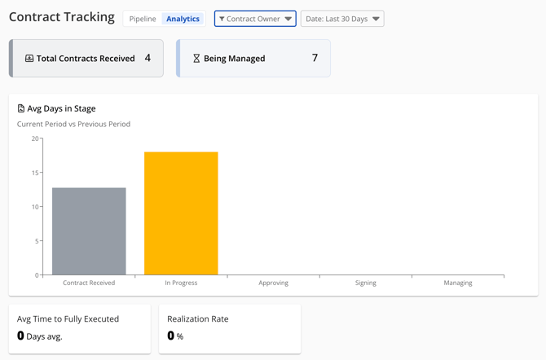Open the Total Contracts Received card

point(87,59)
